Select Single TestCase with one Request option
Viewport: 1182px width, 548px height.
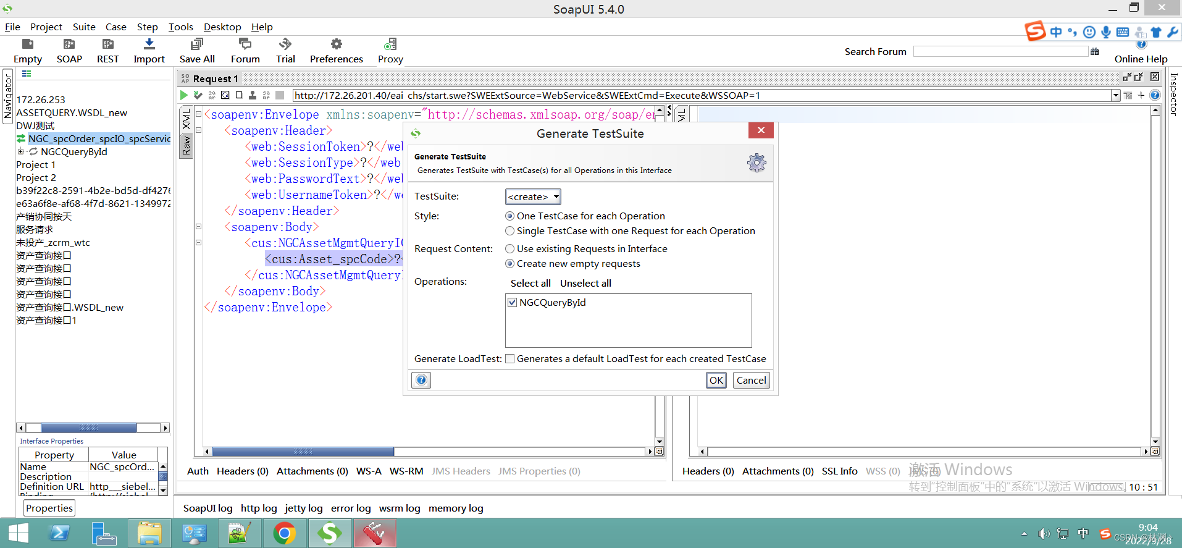pyautogui.click(x=509, y=231)
